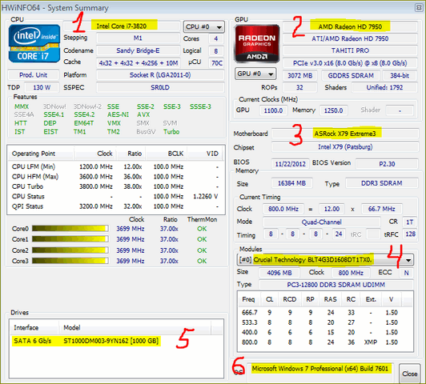
Task: Click the Model column header in Drives
Action: click(x=135, y=327)
